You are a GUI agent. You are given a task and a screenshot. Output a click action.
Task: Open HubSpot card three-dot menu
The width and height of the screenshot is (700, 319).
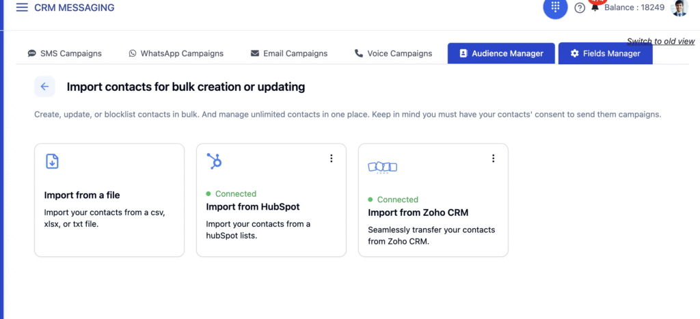[x=332, y=158]
